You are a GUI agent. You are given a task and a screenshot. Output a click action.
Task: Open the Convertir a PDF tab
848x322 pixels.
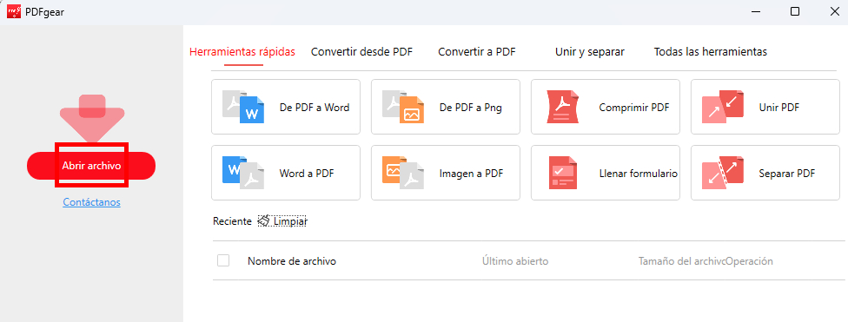pos(477,52)
